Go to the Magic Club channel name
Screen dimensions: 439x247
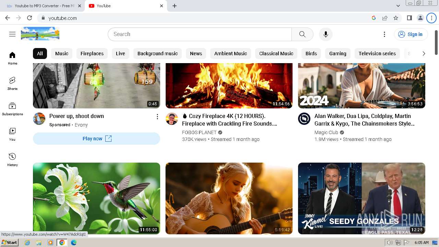tap(326, 132)
